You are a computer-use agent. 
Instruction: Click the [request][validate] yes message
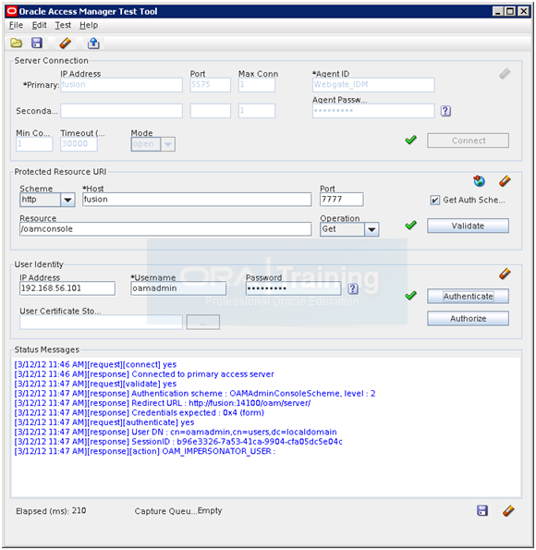[x=95, y=385]
